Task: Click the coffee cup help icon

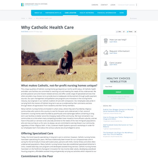Action: click(106, 41)
